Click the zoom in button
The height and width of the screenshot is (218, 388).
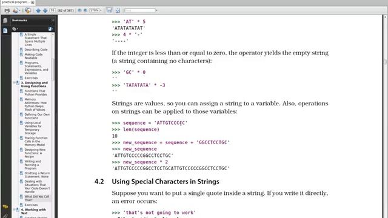(x=85, y=10)
